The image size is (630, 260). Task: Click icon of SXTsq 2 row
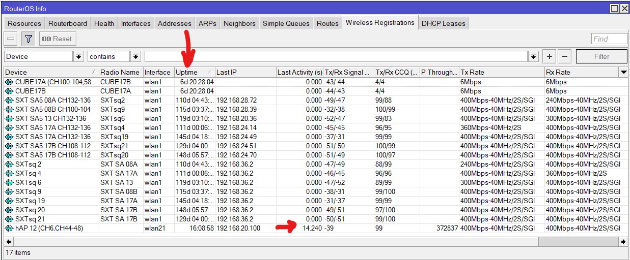(x=9, y=164)
